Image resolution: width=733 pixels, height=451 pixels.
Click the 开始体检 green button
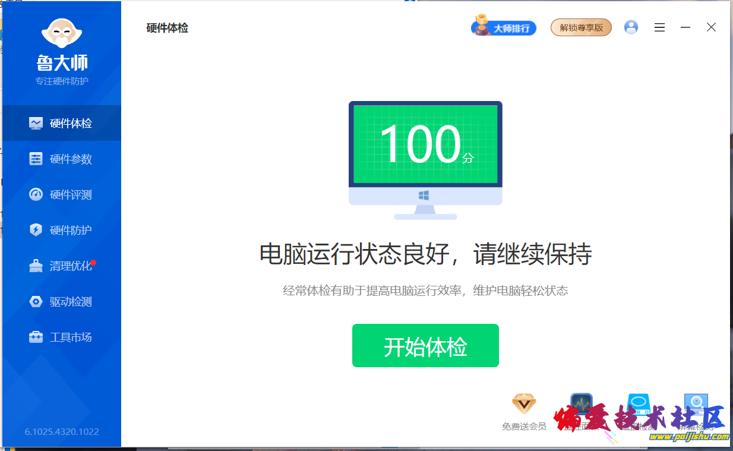(x=425, y=345)
